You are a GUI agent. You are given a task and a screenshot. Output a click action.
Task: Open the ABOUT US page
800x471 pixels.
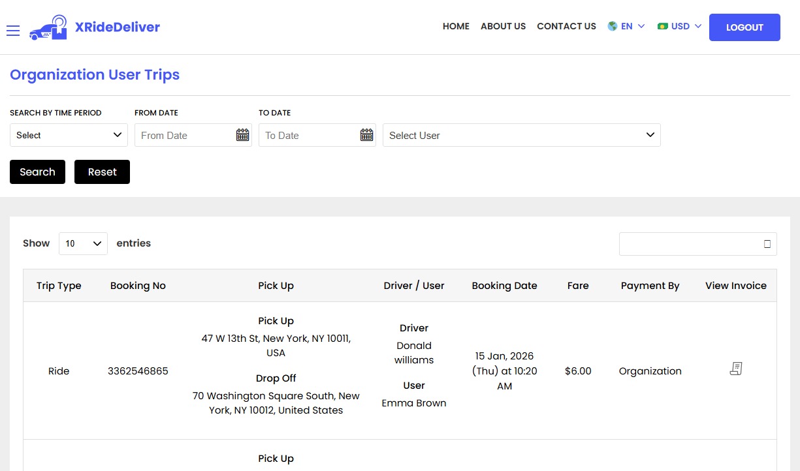(503, 27)
